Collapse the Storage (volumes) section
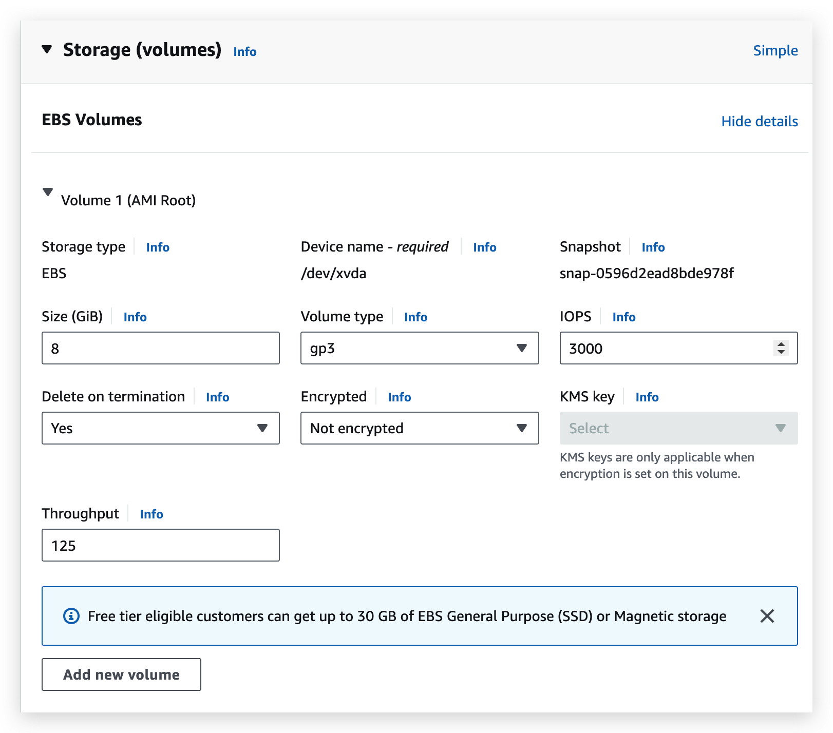This screenshot has height=733, width=833. (47, 50)
